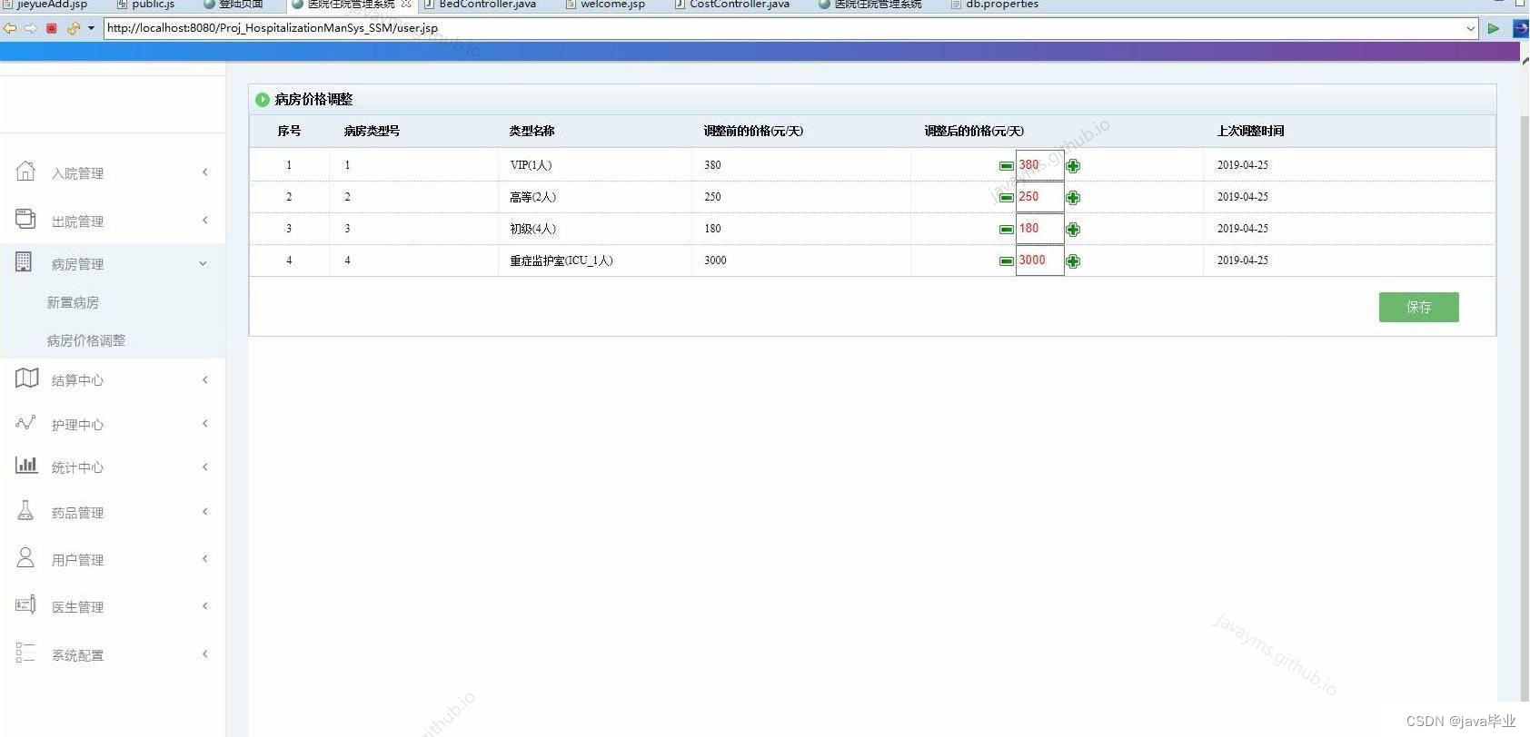Image resolution: width=1530 pixels, height=737 pixels.
Task: Switch to the welcome.jsp tab
Action: [x=605, y=5]
